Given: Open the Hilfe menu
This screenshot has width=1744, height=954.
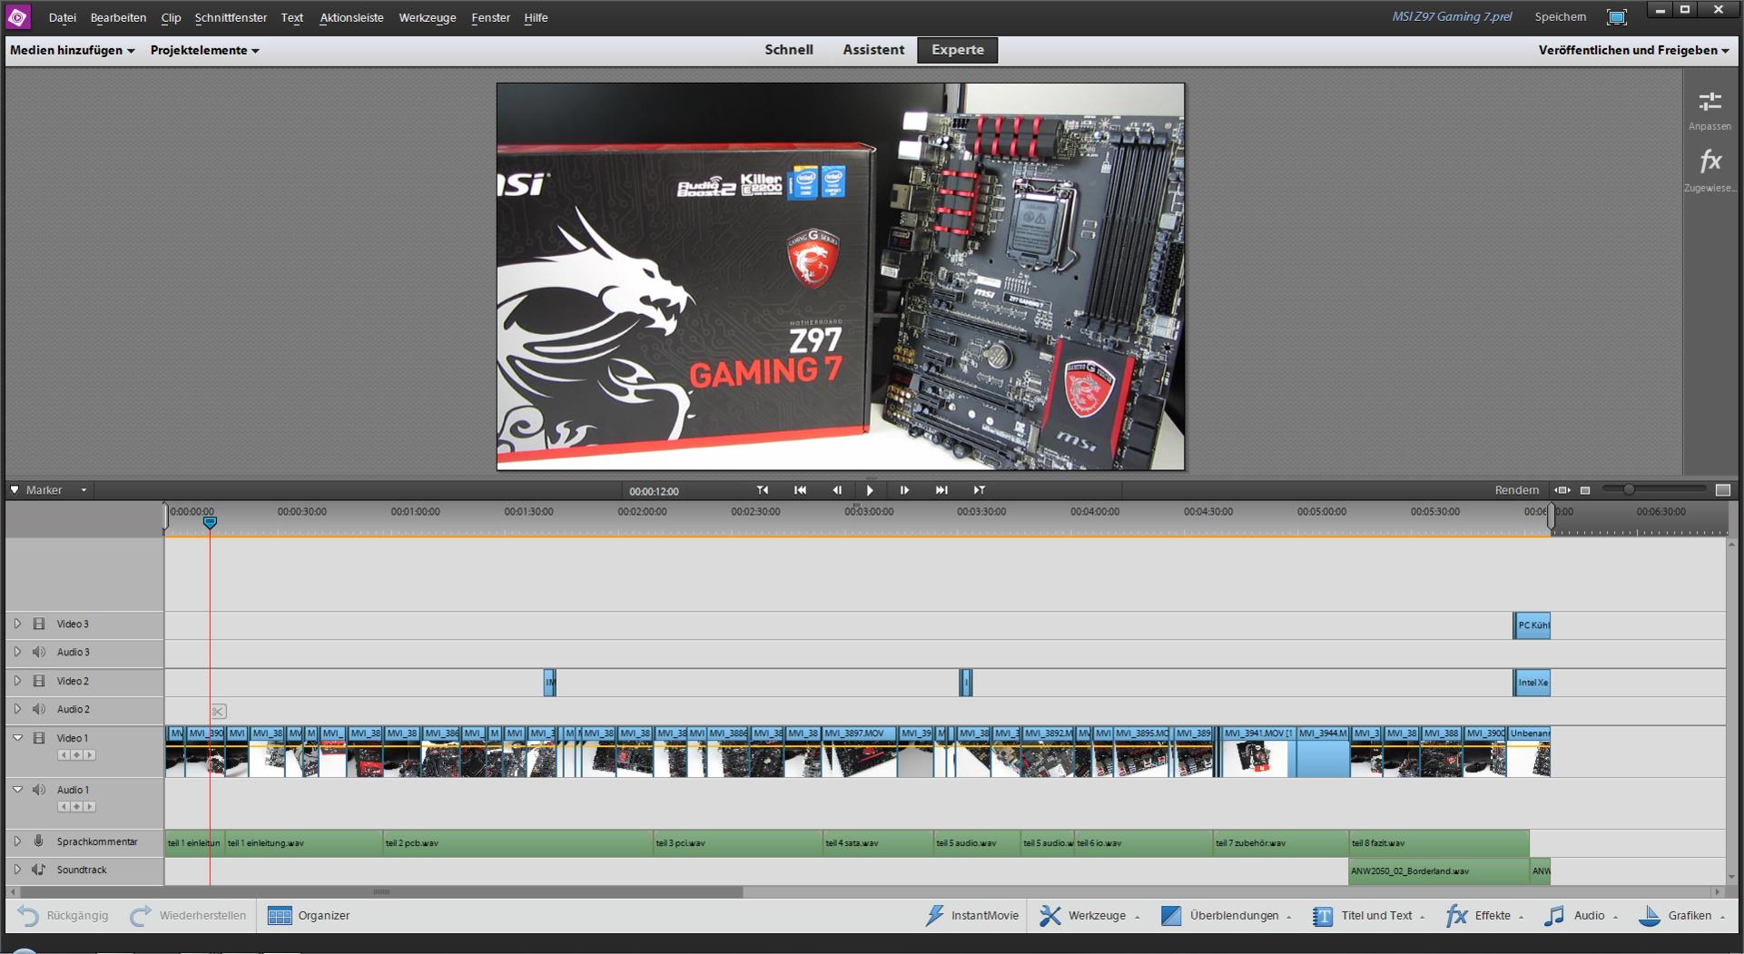Looking at the screenshot, I should [x=536, y=17].
